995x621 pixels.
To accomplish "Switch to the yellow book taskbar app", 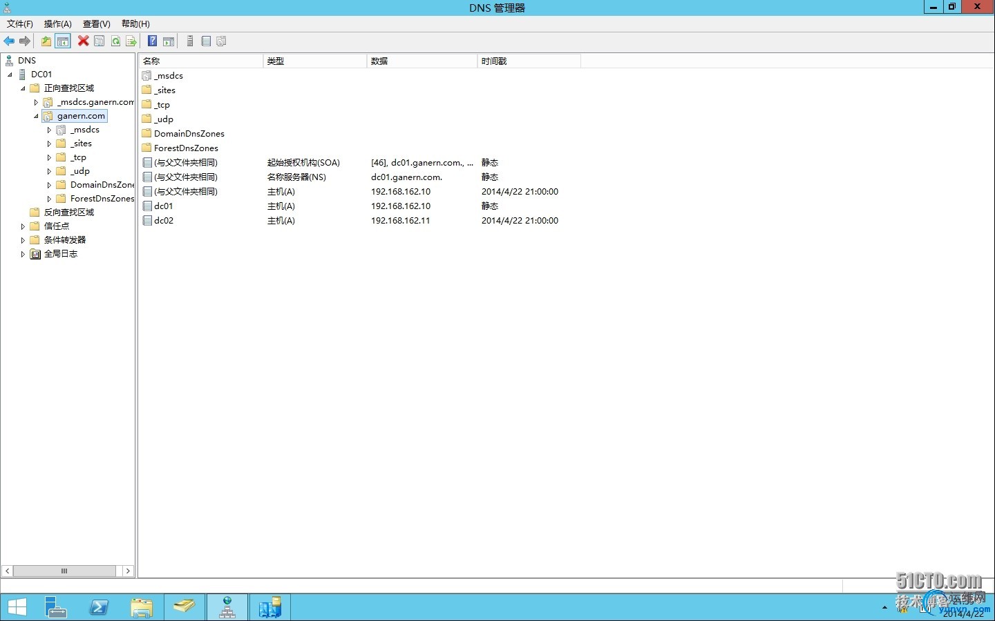I will [x=184, y=607].
